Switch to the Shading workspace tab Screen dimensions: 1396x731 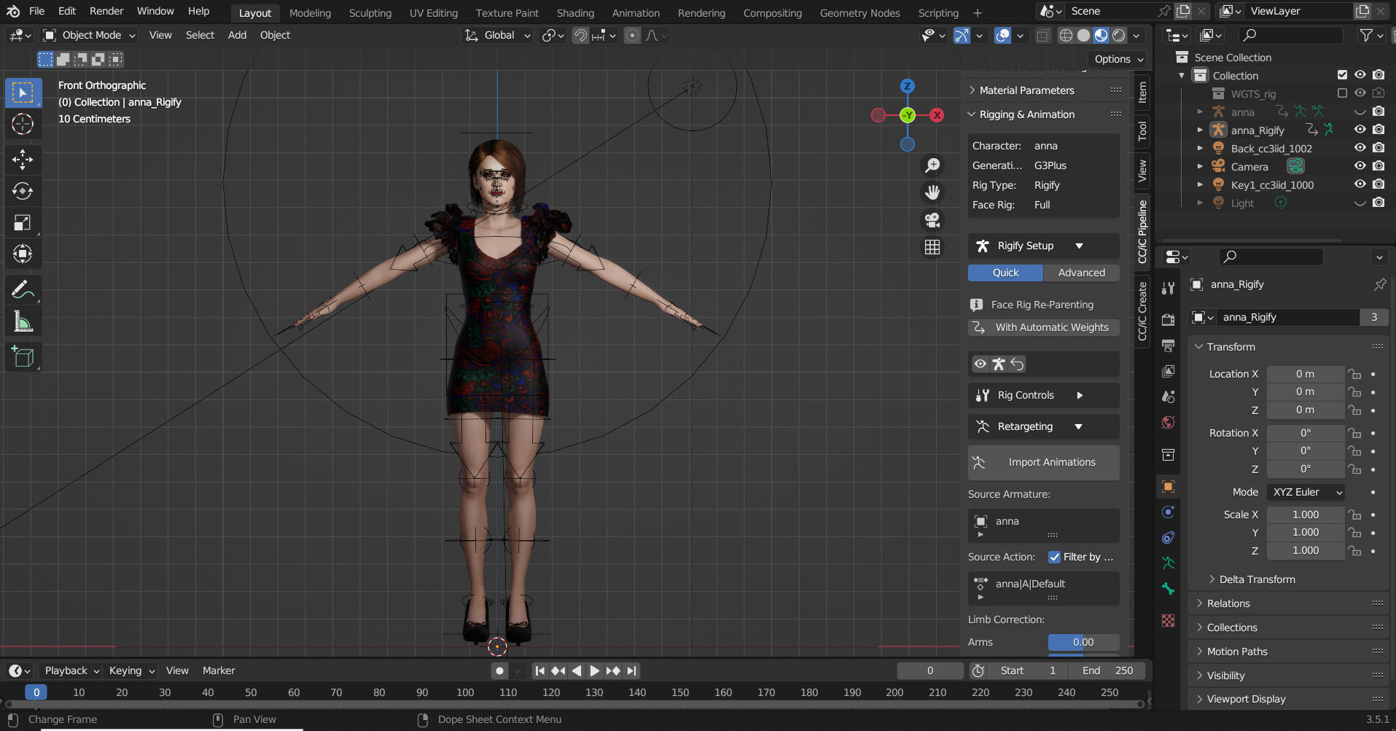point(575,13)
